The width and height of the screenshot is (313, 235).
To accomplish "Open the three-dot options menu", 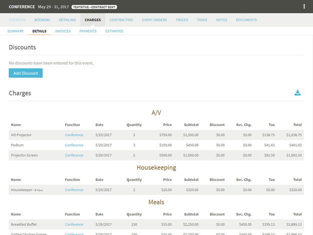I will coord(304,6).
